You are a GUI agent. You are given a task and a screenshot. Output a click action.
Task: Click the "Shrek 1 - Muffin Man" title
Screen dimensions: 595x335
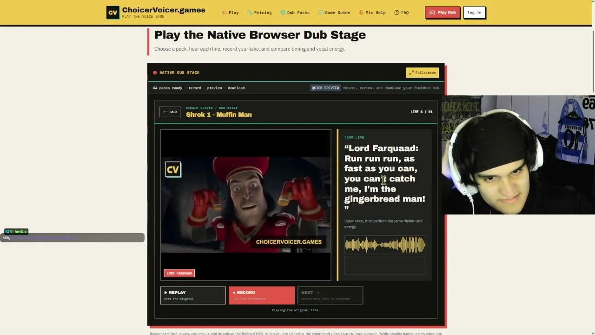[219, 114]
